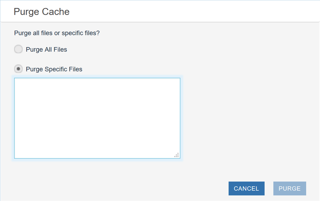Click the selected radio dot for specific files
Viewport: 320px width, 201px height.
[19, 69]
